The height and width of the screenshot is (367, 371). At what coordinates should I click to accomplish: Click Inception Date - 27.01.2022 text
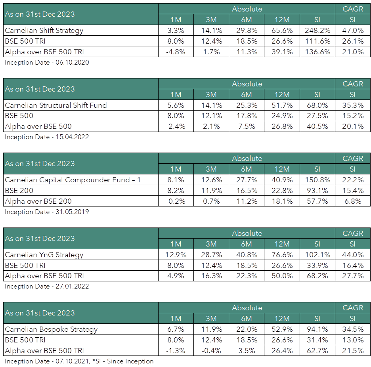point(47,286)
